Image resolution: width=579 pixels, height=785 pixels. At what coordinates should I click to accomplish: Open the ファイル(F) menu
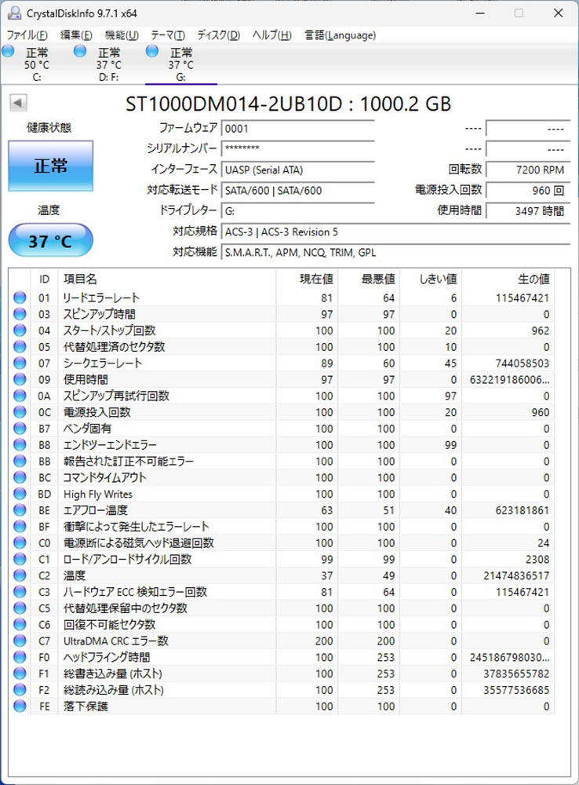coord(27,35)
